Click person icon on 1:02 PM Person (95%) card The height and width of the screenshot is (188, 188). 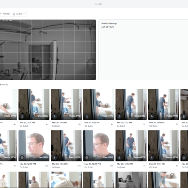pos(119,116)
